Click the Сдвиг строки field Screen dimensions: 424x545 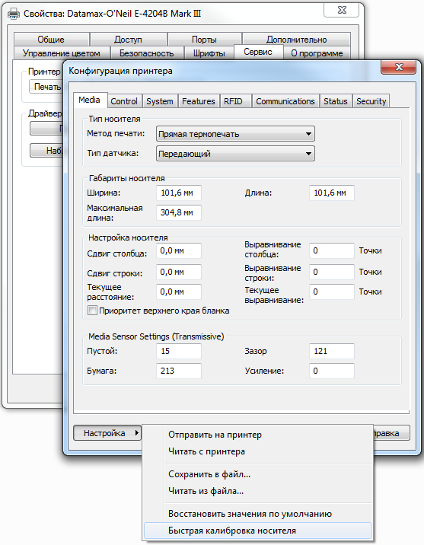pyautogui.click(x=179, y=272)
